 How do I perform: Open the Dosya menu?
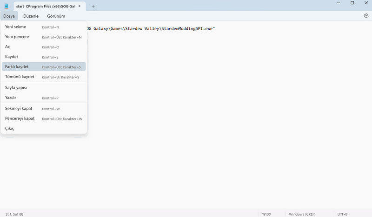[9, 16]
